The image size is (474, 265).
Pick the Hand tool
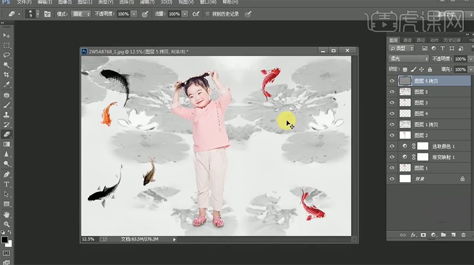tap(7, 214)
